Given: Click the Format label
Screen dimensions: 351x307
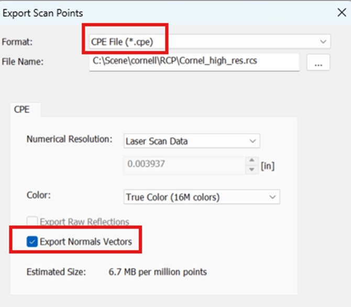Looking at the screenshot, I should pos(16,41).
